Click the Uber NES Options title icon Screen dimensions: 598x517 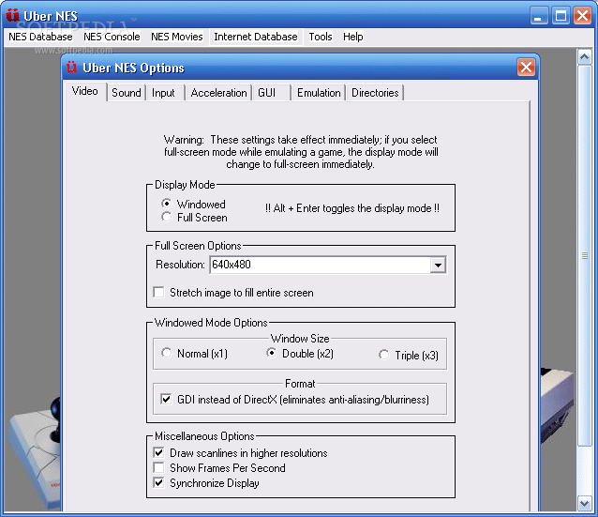click(x=71, y=68)
